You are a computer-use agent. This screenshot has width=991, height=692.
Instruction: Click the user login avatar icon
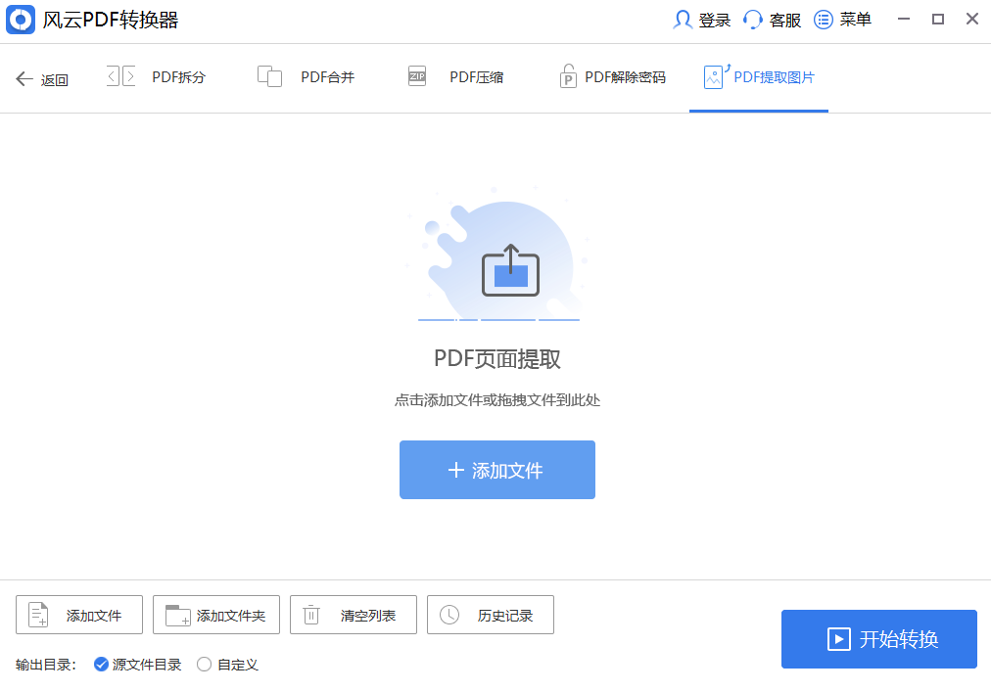[682, 20]
